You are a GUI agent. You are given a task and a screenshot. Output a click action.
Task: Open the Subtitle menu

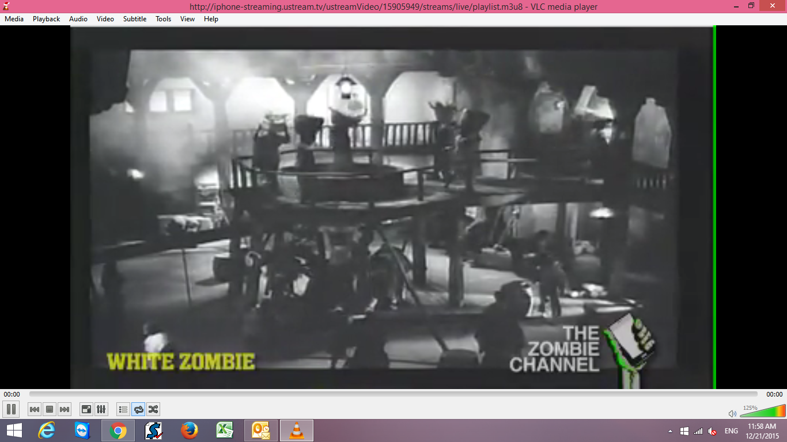[135, 19]
